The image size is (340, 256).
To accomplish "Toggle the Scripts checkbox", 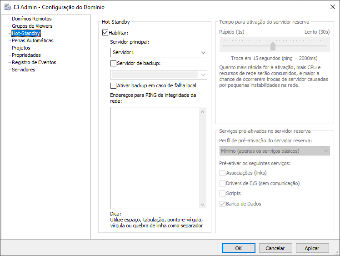I will coord(222,193).
